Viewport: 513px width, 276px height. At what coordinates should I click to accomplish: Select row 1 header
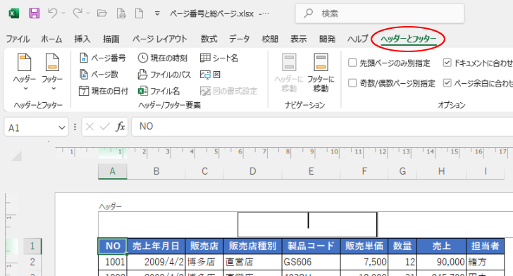[x=32, y=246]
